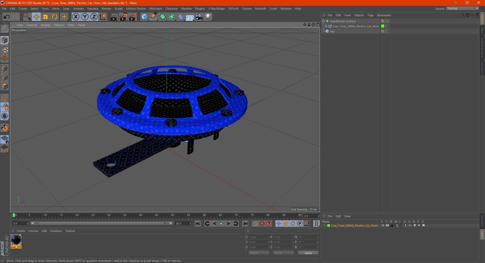The image size is (485, 263).
Task: Open the deformer objects icon
Action: 181,17
